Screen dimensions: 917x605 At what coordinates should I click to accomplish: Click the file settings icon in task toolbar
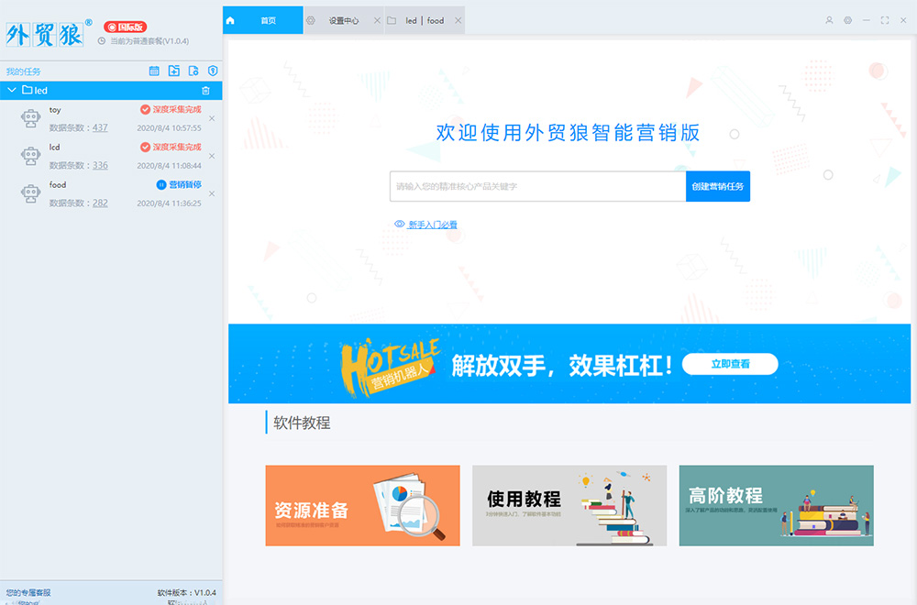193,71
